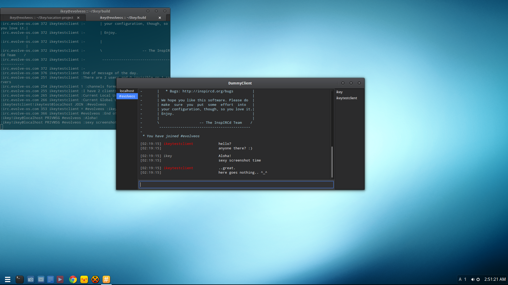This screenshot has width=508, height=285.
Task: Close the terminal window
Action: click(x=165, y=11)
